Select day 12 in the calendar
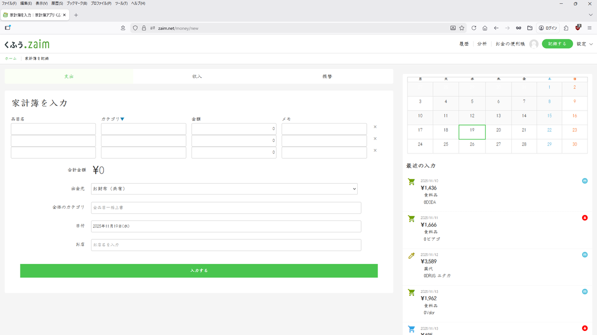Screen dimensions: 597x335 tap(472, 118)
